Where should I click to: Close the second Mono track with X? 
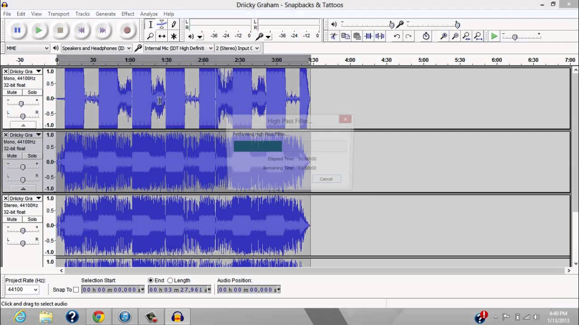(6, 135)
